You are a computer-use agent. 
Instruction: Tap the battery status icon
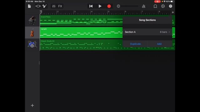click(172, 1)
